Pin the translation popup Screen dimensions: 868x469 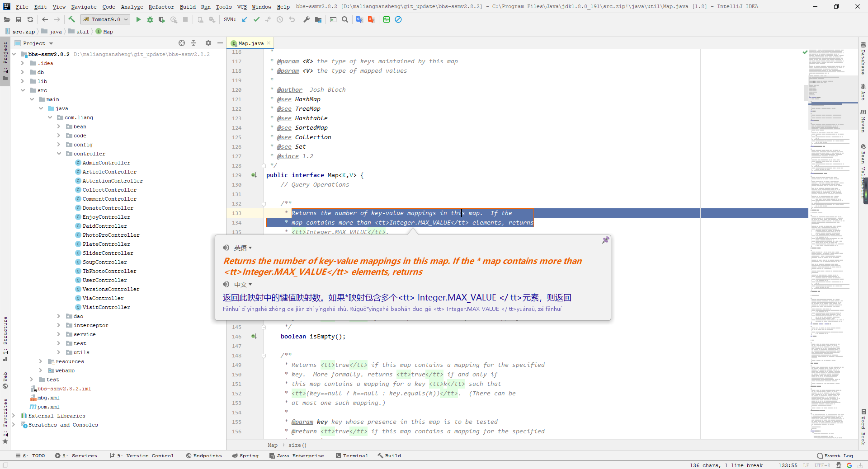click(605, 240)
